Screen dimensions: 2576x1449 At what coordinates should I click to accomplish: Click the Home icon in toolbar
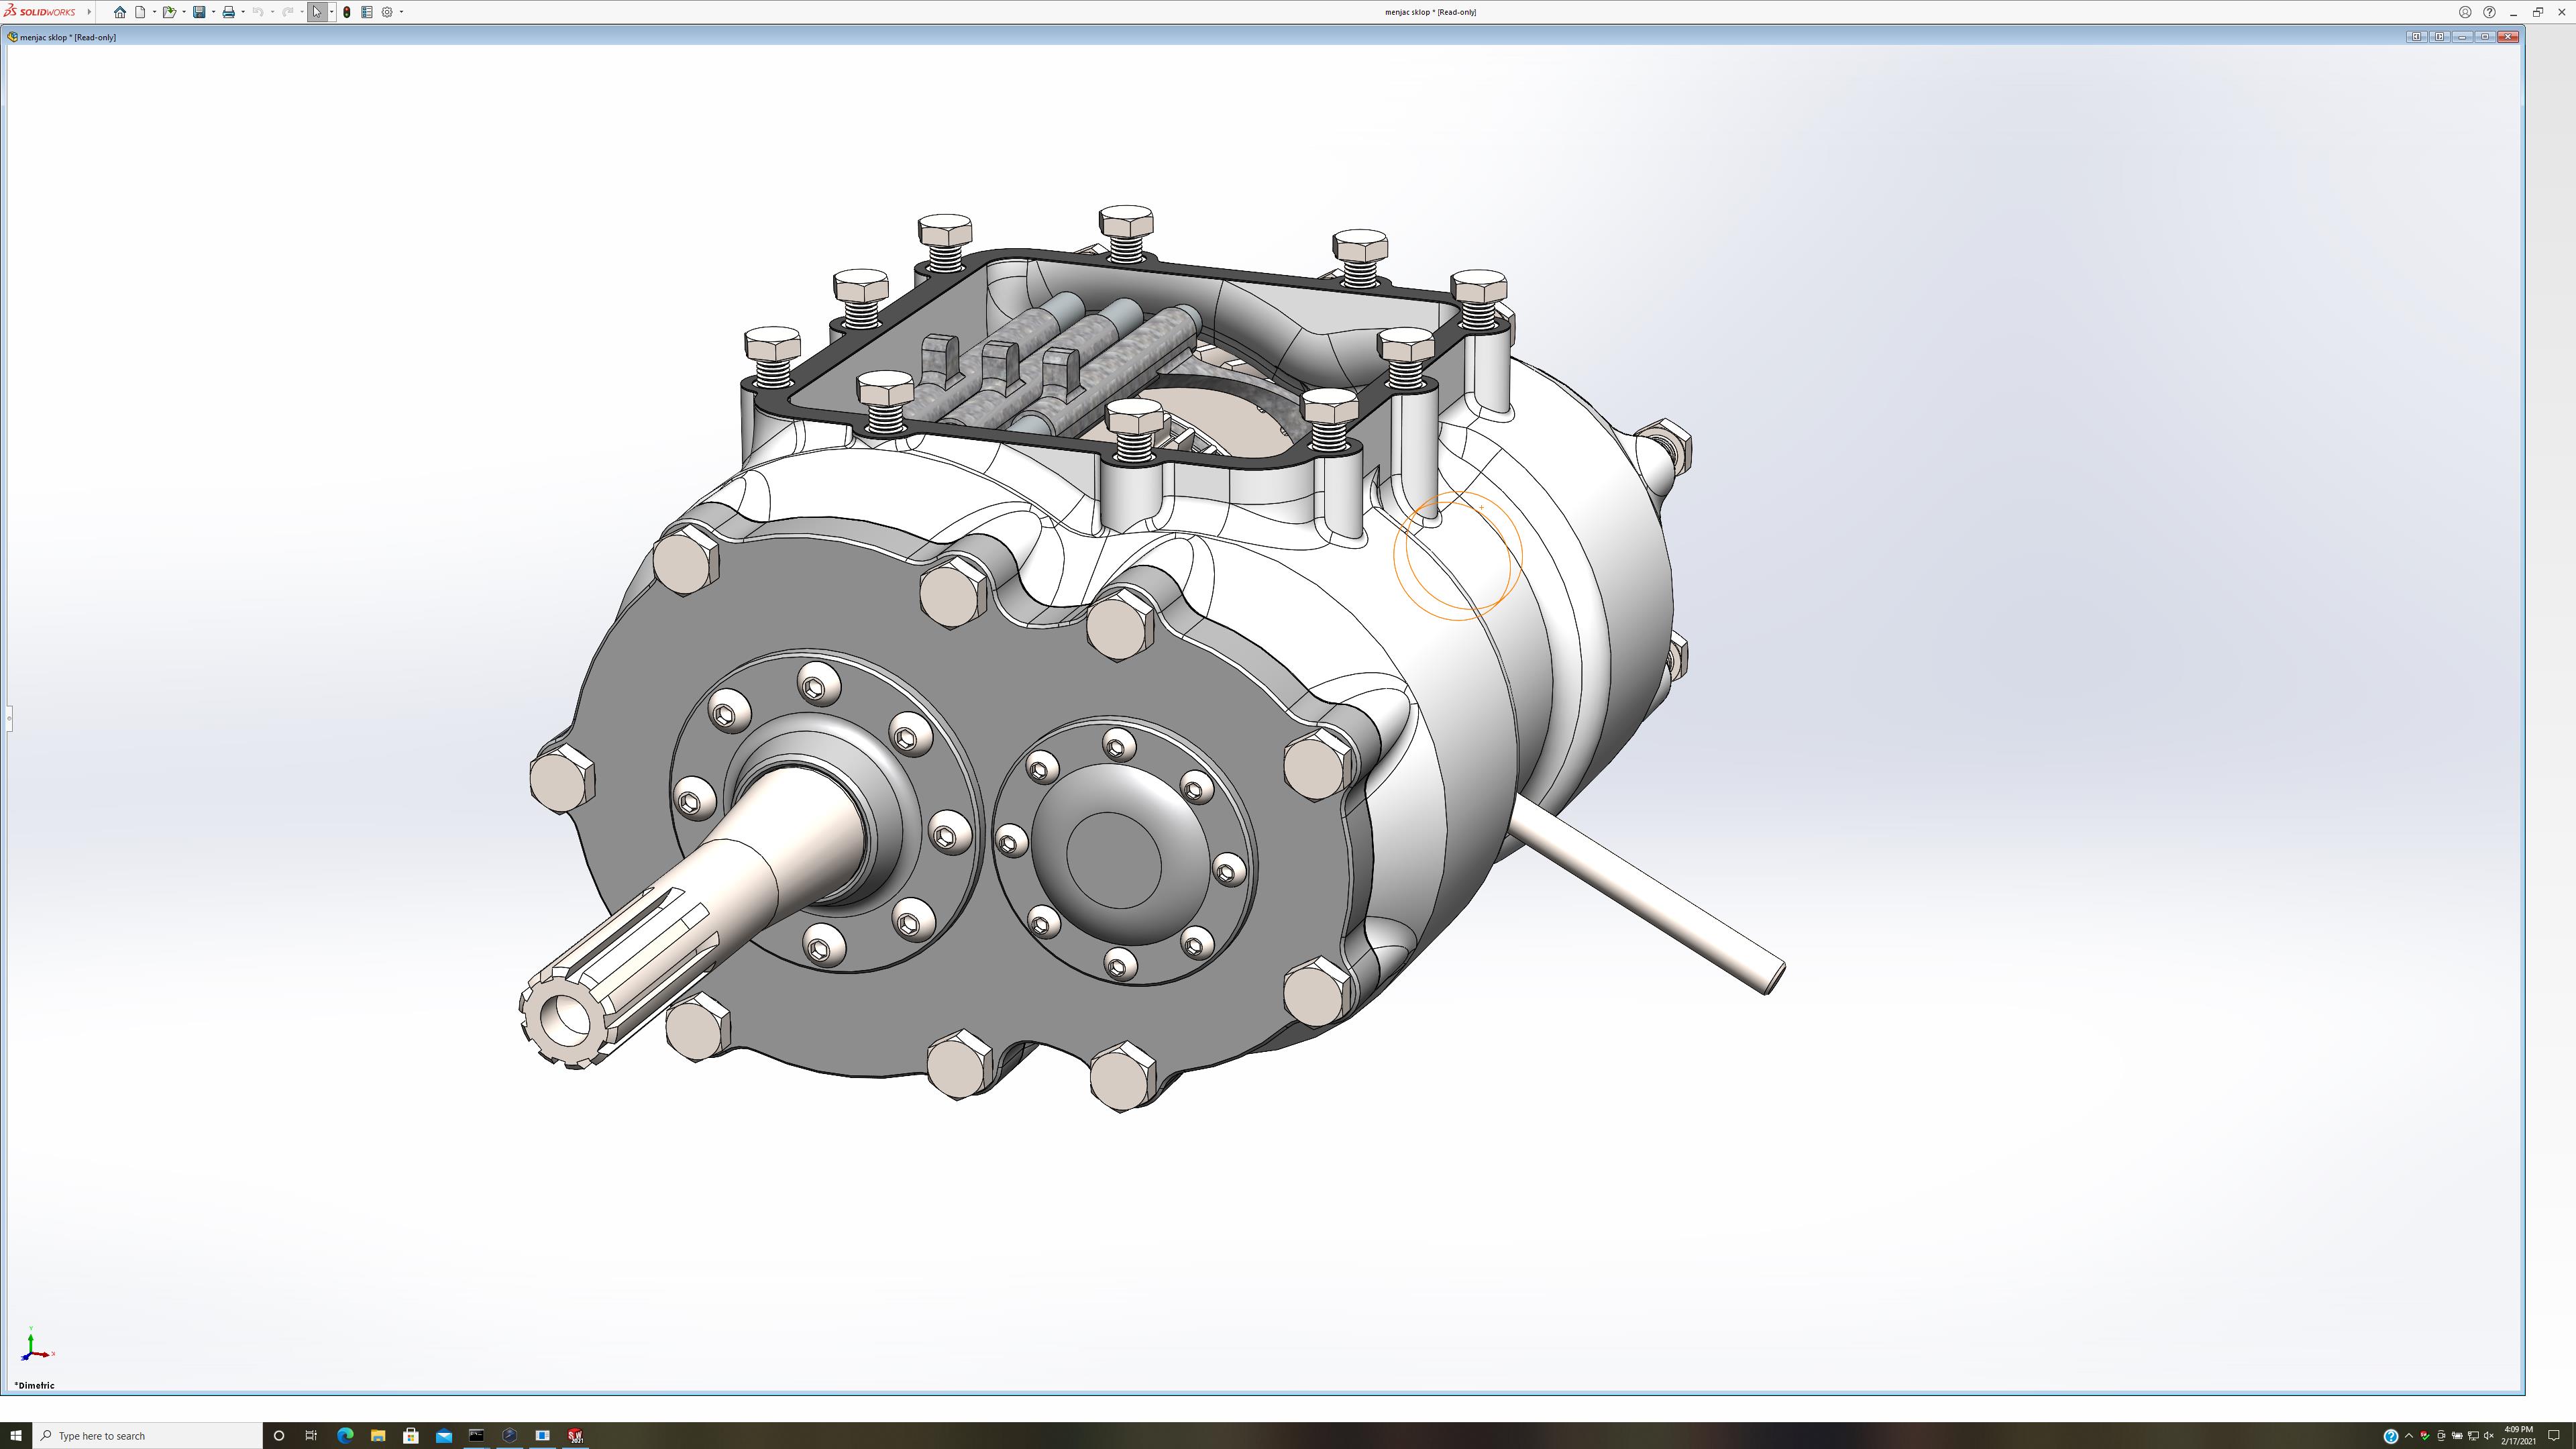[x=120, y=12]
